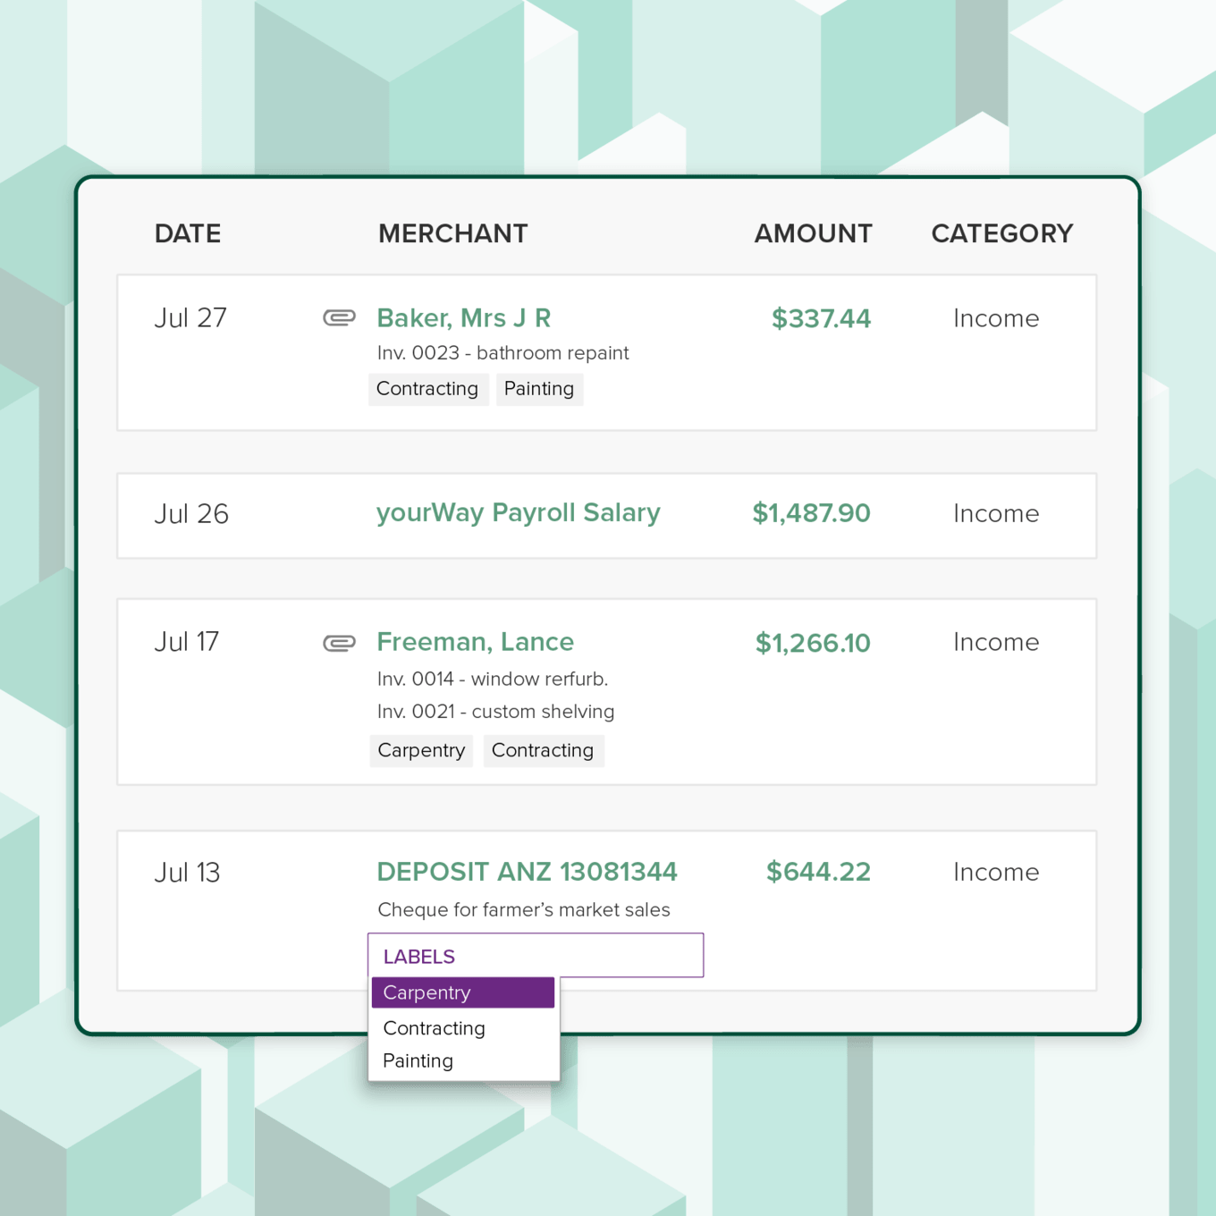Select Income category on the Jul 13 deposit row

(995, 872)
